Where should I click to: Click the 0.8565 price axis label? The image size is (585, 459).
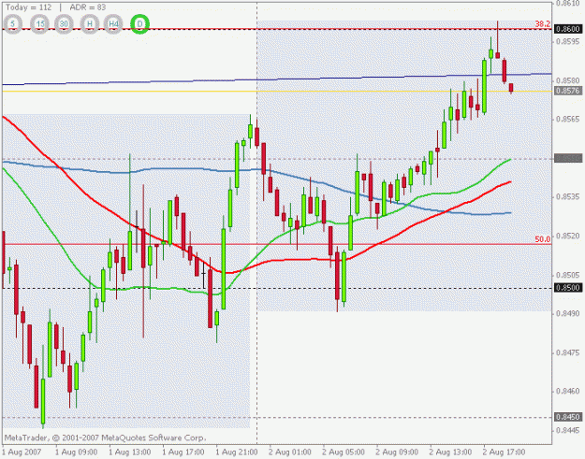(568, 120)
